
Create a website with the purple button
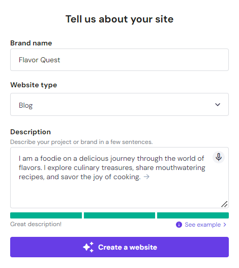pos(119,247)
